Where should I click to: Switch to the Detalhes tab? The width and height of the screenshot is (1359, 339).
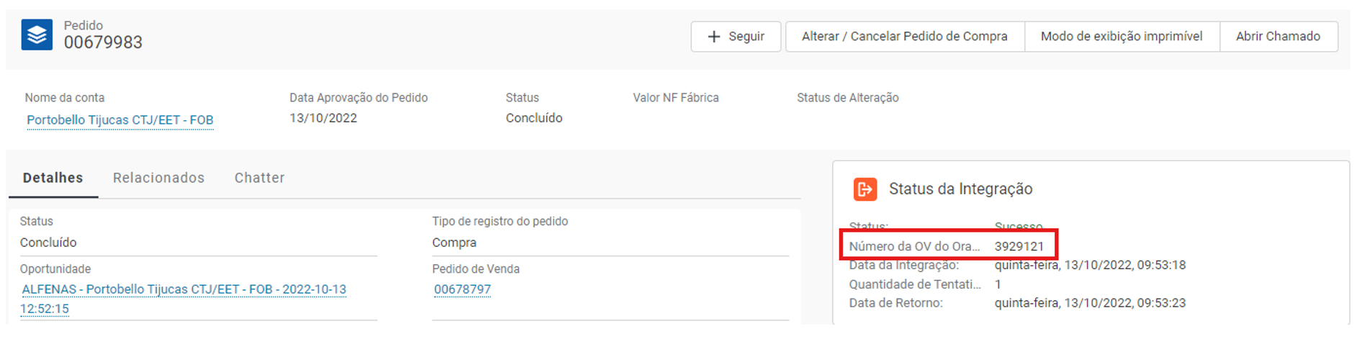click(53, 178)
